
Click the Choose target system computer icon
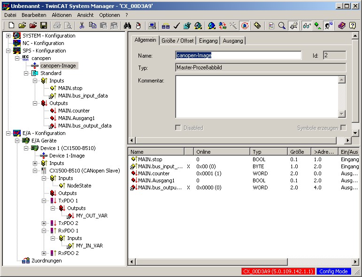152,25
